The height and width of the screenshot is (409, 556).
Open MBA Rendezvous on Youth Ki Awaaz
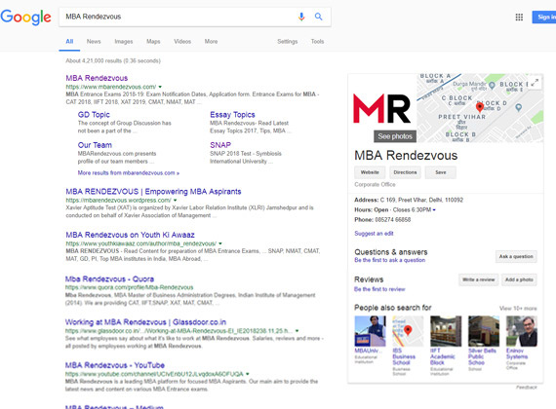[130, 235]
